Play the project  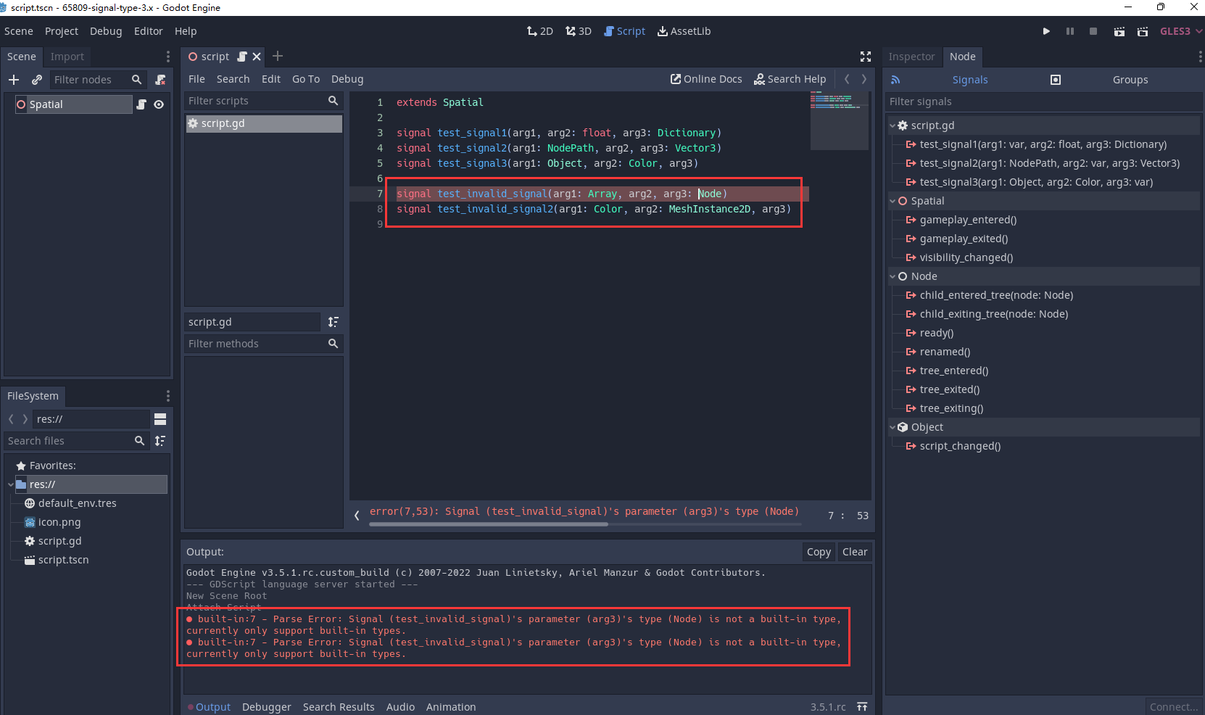1046,31
